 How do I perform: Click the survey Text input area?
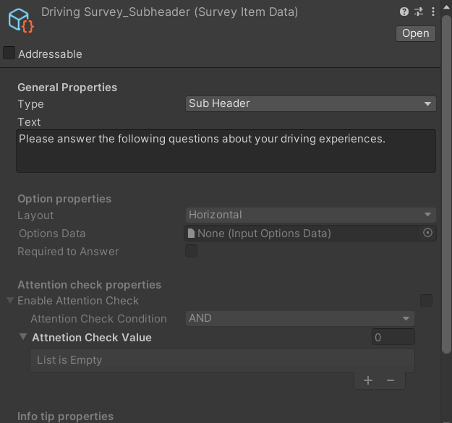click(226, 151)
